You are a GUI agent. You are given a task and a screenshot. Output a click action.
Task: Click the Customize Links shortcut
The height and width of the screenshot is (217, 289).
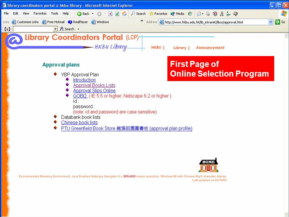25,22
